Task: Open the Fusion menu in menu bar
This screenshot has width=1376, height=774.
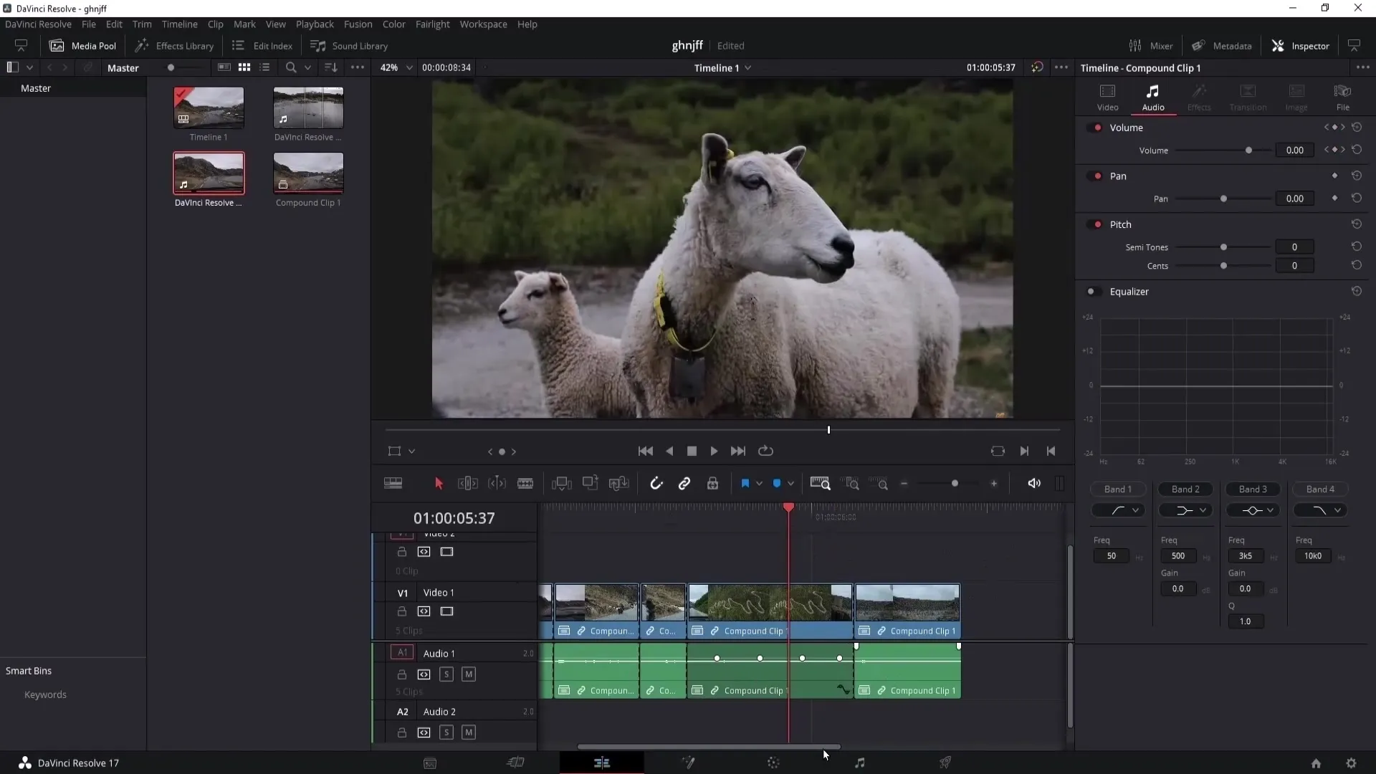Action: (x=357, y=24)
